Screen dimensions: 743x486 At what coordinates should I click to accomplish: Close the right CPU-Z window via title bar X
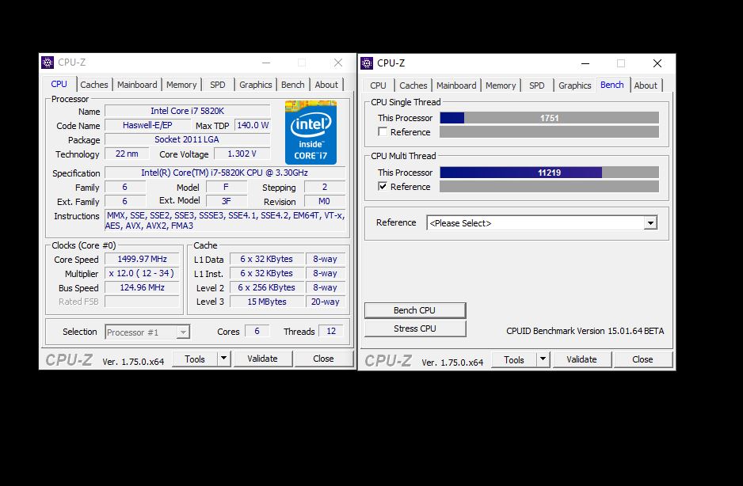point(657,63)
